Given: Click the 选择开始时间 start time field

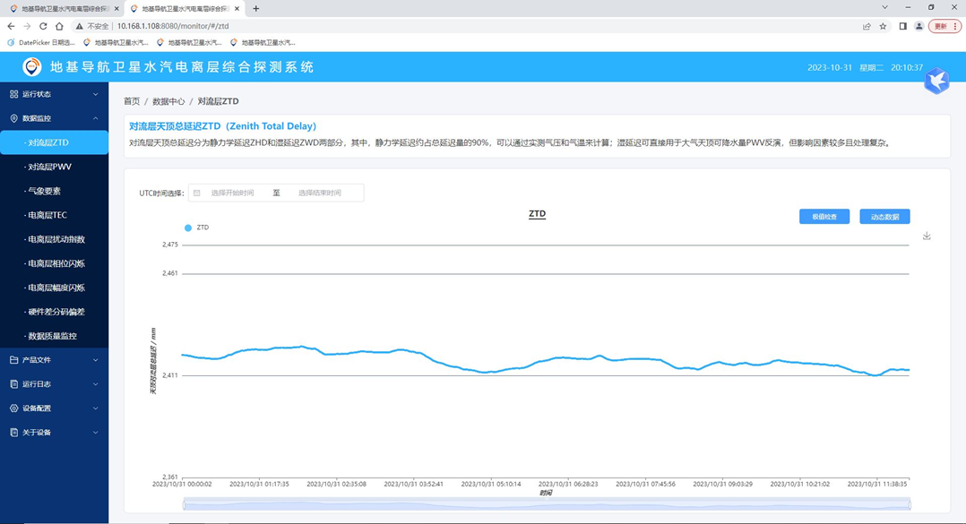Looking at the screenshot, I should (232, 193).
